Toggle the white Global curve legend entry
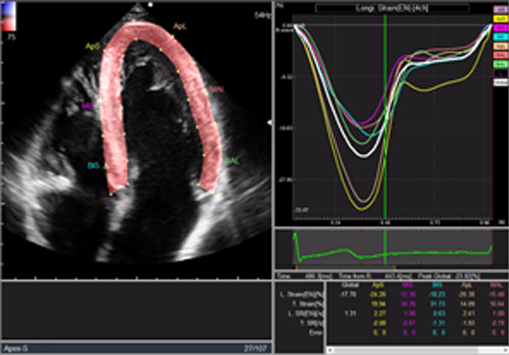The image size is (509, 355). coord(499,82)
